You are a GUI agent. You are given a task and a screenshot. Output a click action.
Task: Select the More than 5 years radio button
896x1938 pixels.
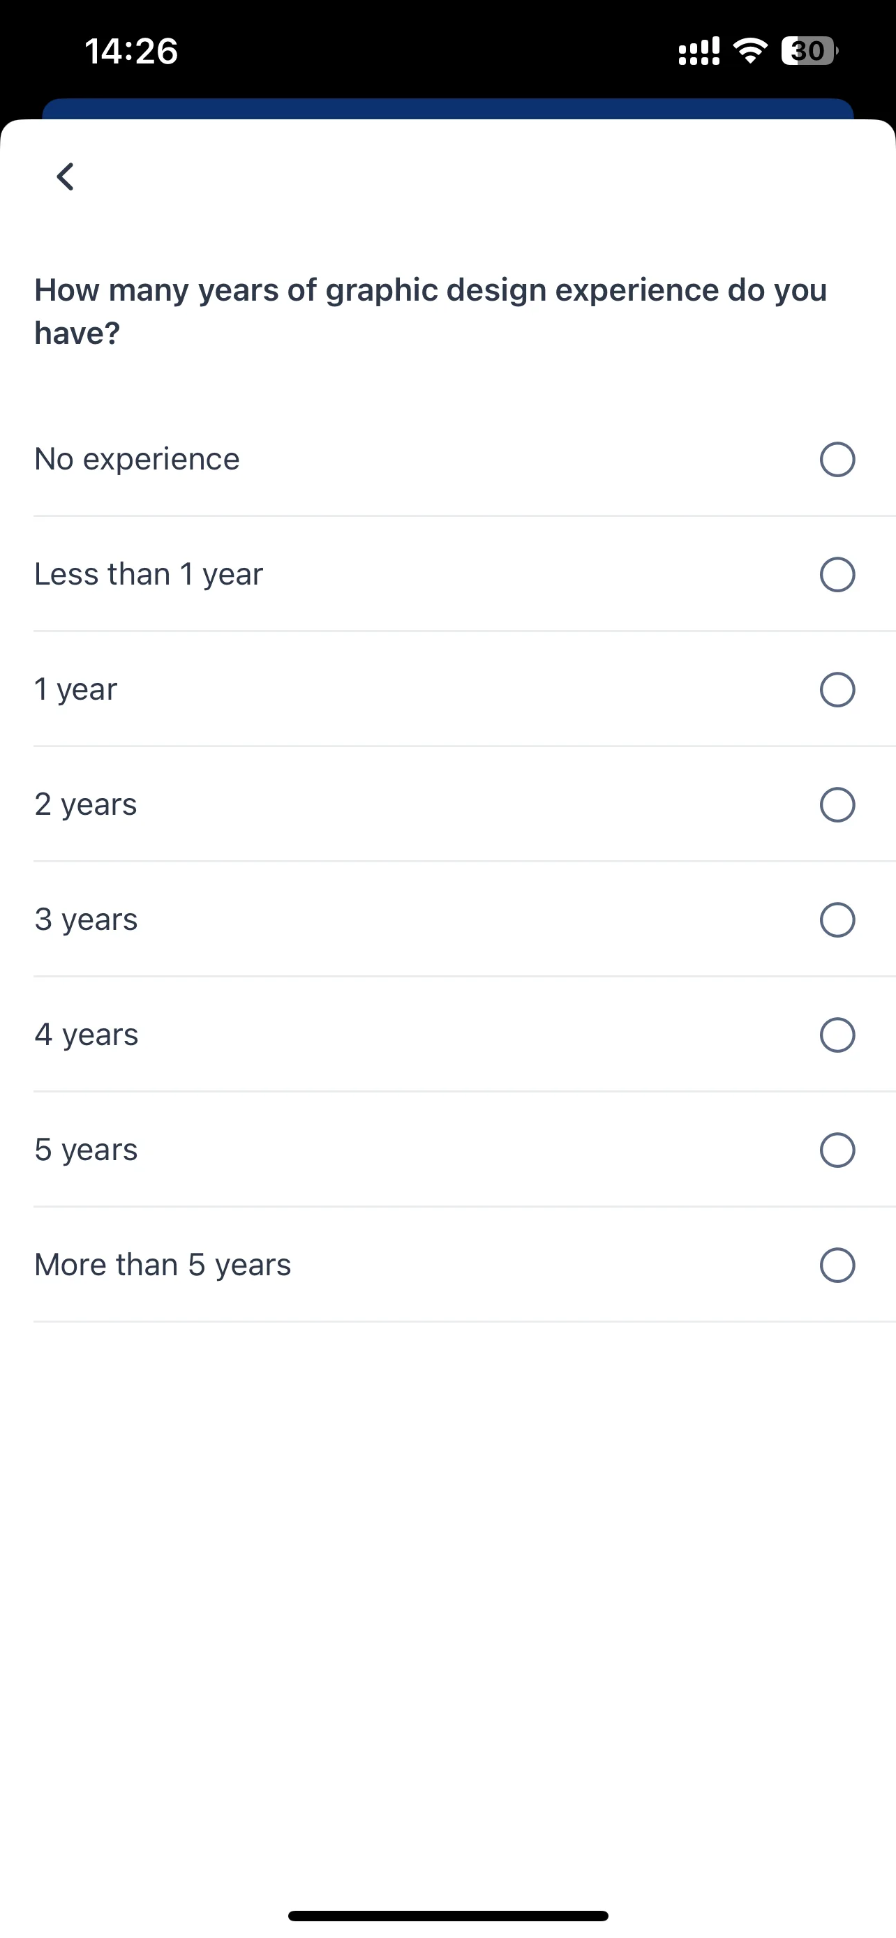pos(837,1265)
